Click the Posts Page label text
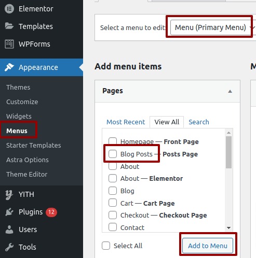 tap(180, 154)
